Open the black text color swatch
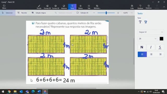This screenshot has width=167, height=94. (162, 39)
